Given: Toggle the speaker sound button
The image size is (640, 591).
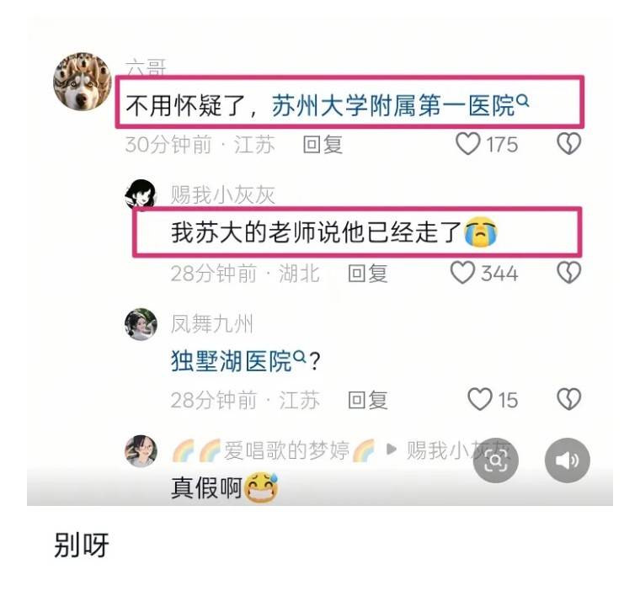Looking at the screenshot, I should tap(568, 461).
